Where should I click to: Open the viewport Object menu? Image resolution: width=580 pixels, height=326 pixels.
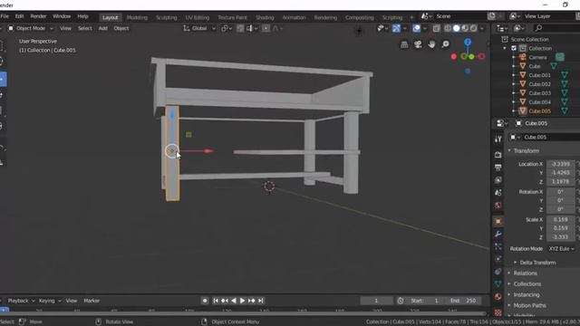coord(121,28)
